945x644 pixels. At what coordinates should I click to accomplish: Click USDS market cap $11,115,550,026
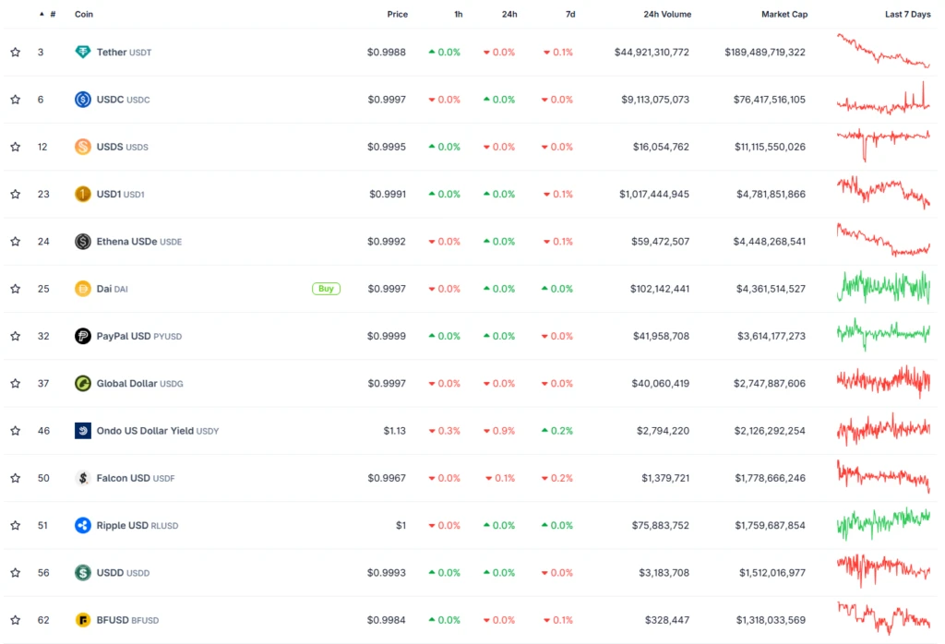click(771, 147)
